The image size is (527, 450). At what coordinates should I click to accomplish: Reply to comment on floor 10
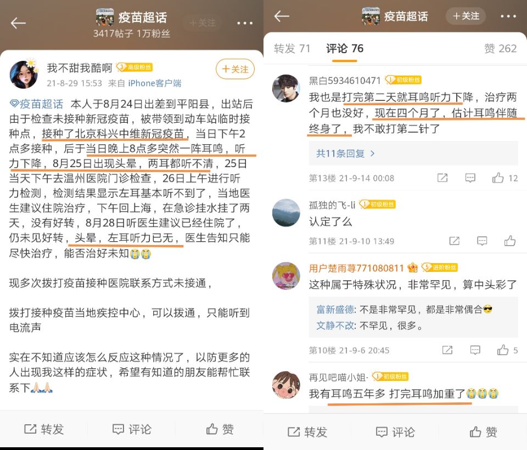point(475,350)
